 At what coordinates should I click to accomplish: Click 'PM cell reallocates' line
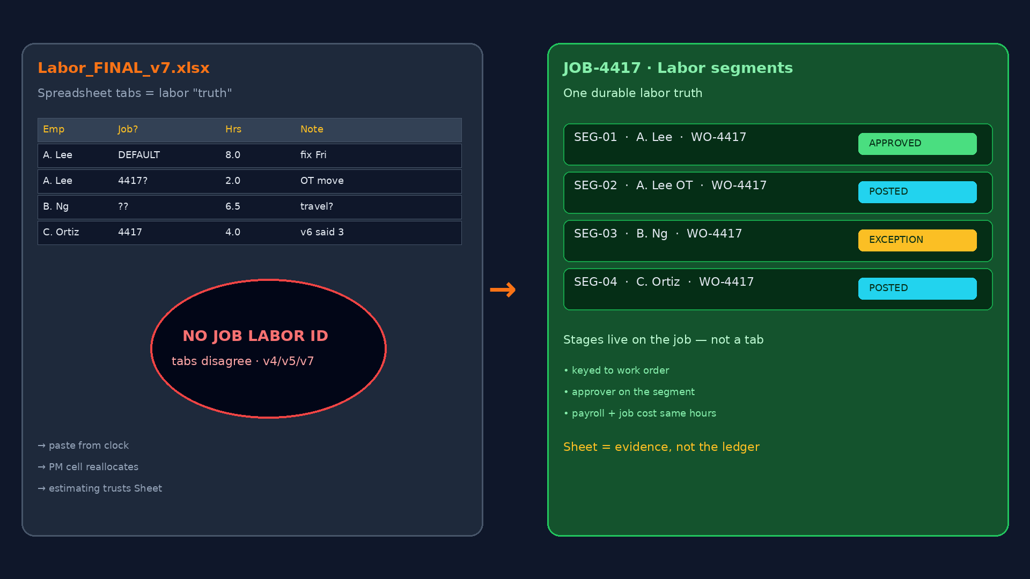click(x=88, y=467)
